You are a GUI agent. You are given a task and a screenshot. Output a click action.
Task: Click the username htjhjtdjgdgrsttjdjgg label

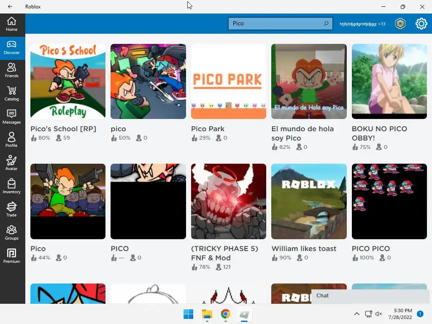coord(362,24)
